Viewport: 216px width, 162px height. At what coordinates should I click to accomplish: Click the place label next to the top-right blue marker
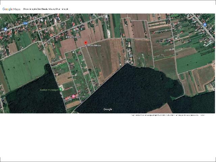[x=197, y=25]
